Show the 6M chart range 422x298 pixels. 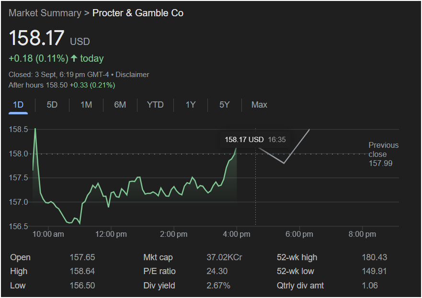click(120, 105)
